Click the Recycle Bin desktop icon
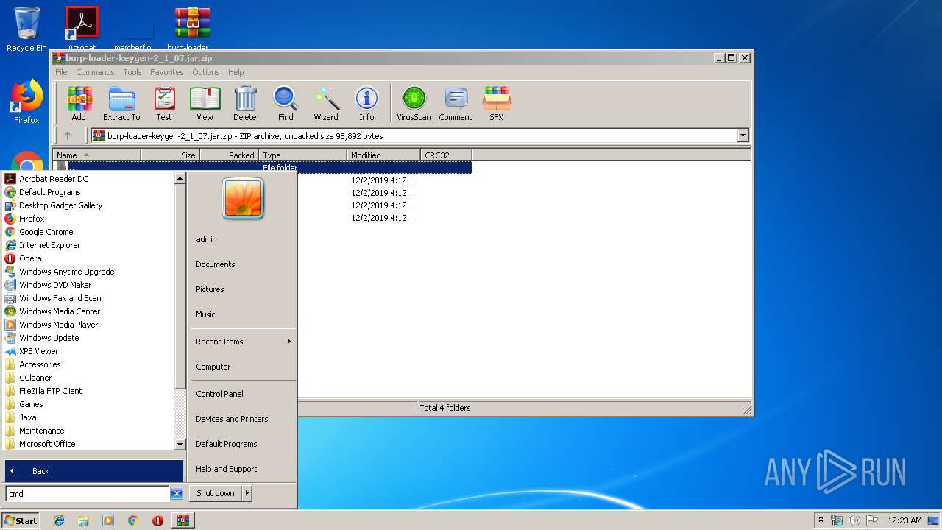942x530 pixels. coord(26,29)
